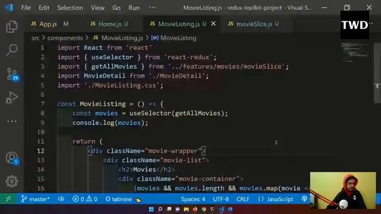Click the master* branch in status bar
This screenshot has width=381, height=214.
[36, 199]
